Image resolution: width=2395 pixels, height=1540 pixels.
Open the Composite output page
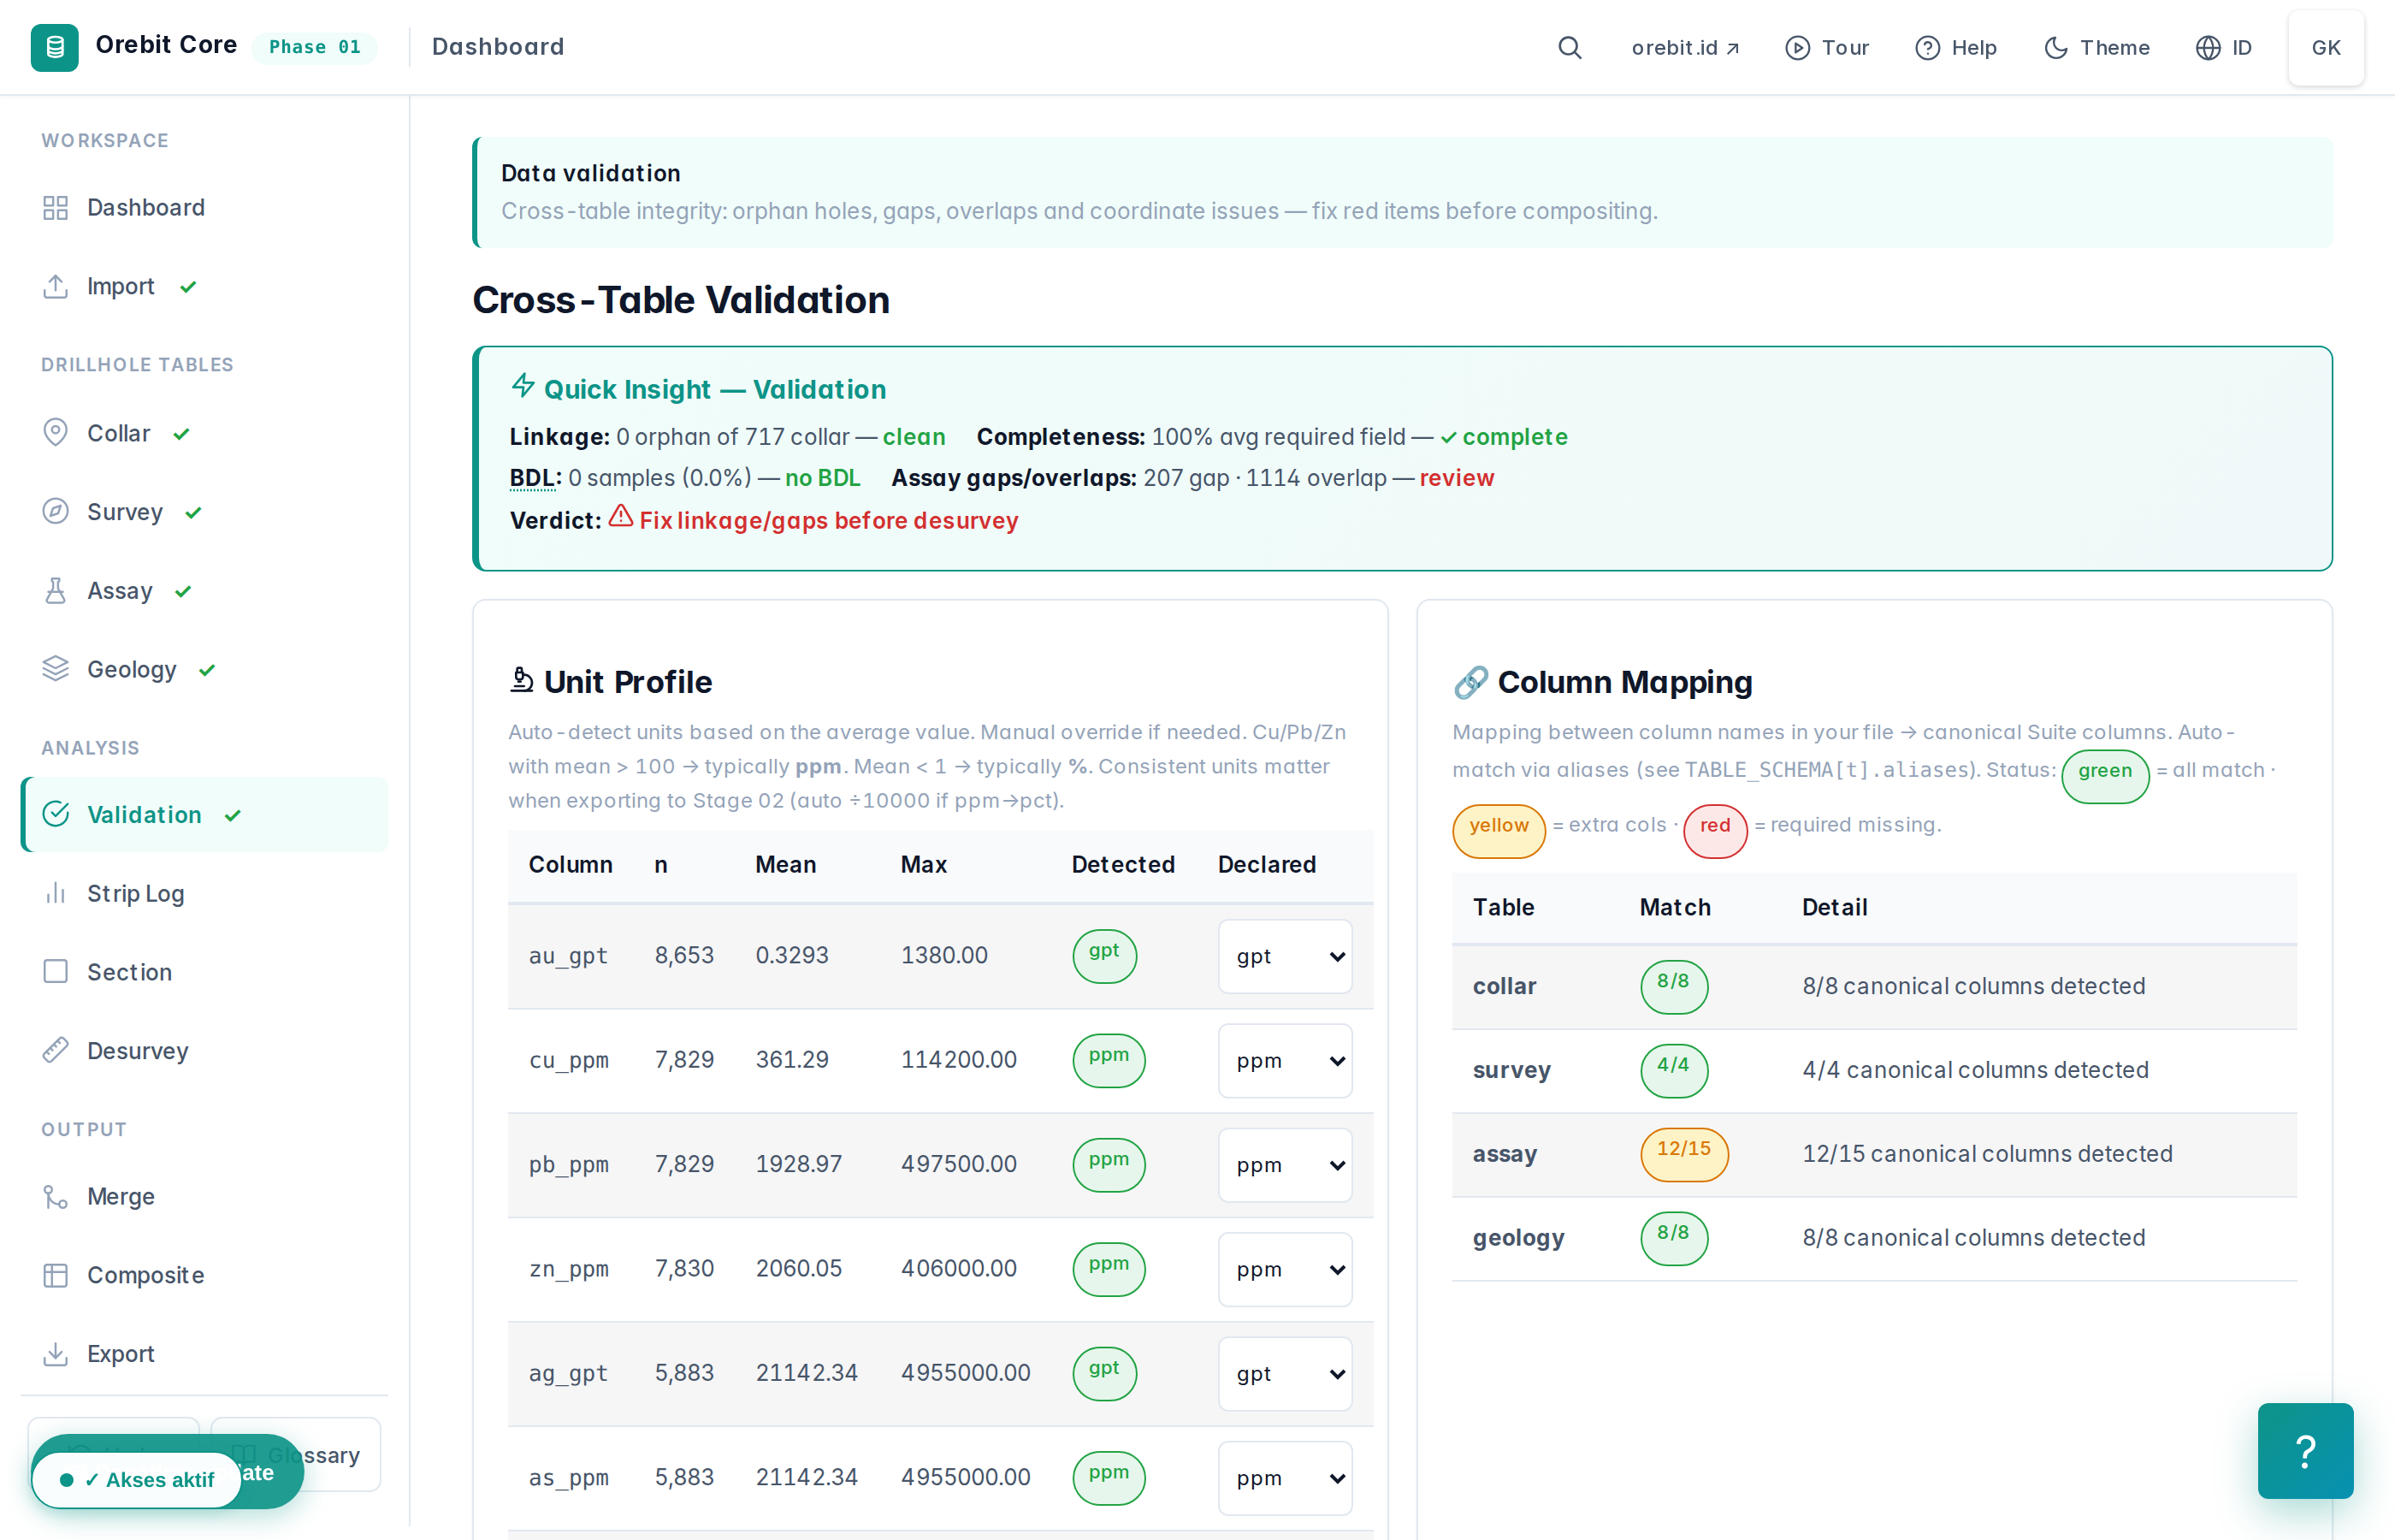click(204, 1276)
